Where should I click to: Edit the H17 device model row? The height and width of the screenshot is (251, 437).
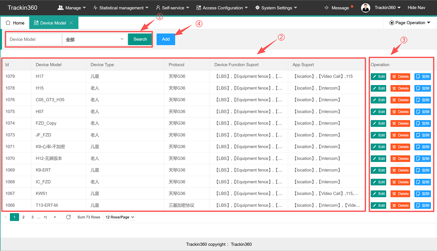point(379,77)
